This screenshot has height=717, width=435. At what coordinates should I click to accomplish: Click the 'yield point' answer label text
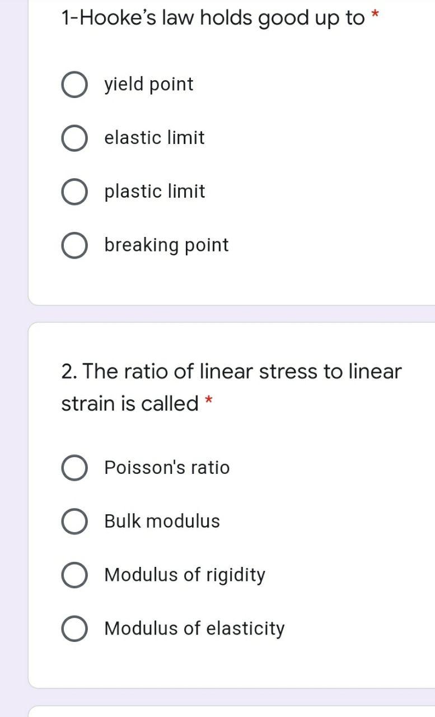149,85
